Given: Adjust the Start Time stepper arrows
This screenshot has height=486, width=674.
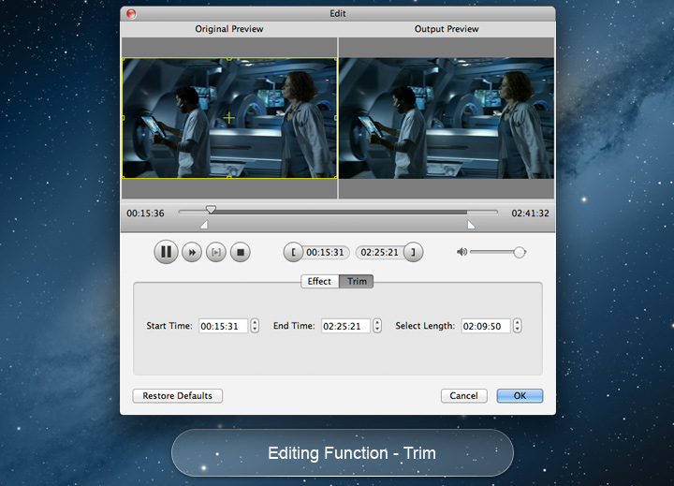Looking at the screenshot, I should (x=255, y=326).
